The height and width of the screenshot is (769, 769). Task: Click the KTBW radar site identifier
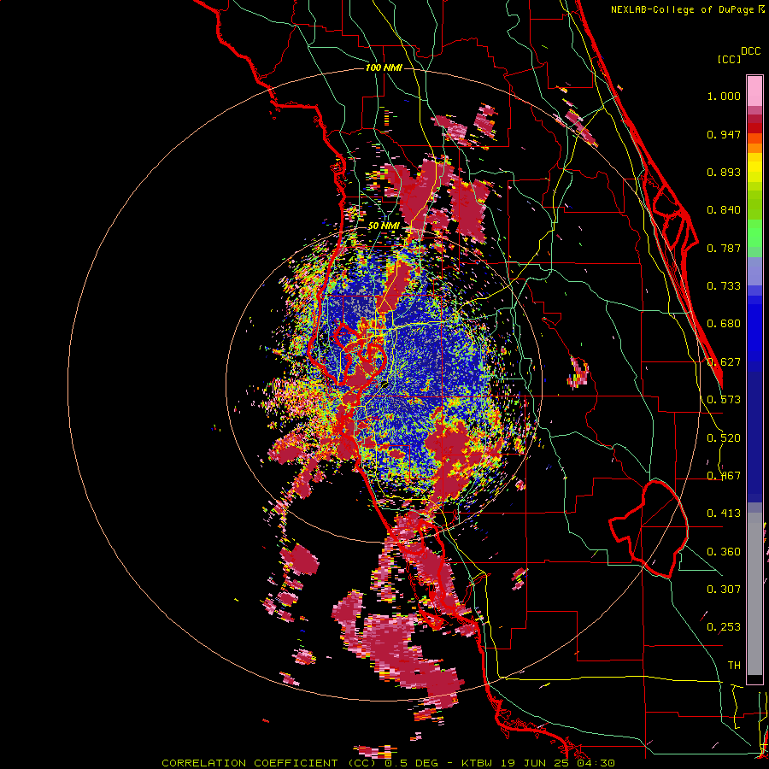pyautogui.click(x=478, y=763)
